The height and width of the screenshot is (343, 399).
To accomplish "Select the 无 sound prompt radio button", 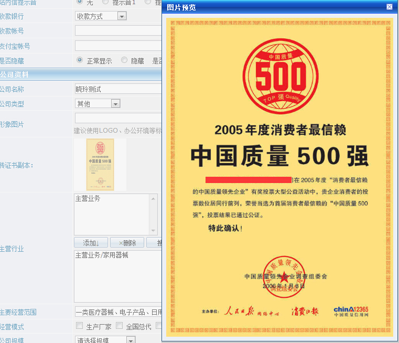I will pyautogui.click(x=80, y=2).
